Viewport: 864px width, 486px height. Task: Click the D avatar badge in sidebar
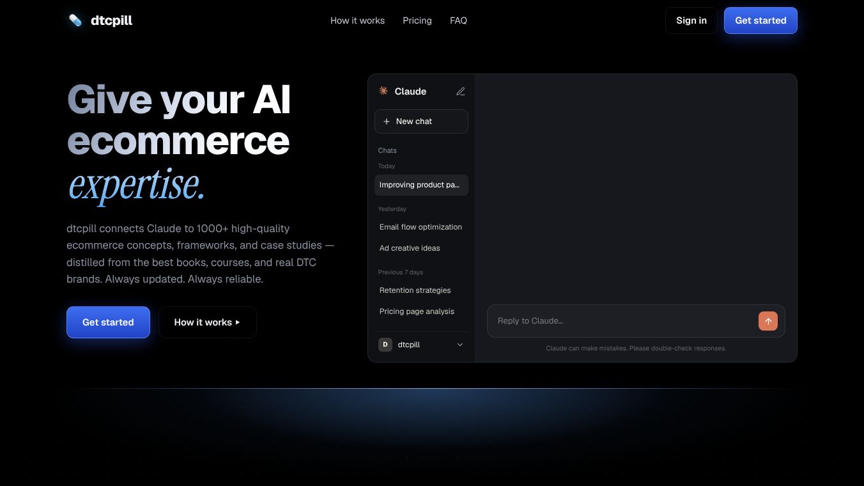click(x=385, y=345)
